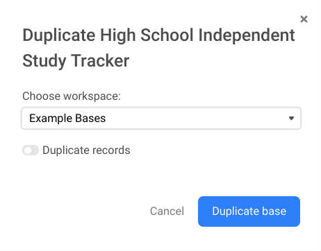Close the duplicate base dialog
The width and height of the screenshot is (321, 251).
pyautogui.click(x=304, y=19)
